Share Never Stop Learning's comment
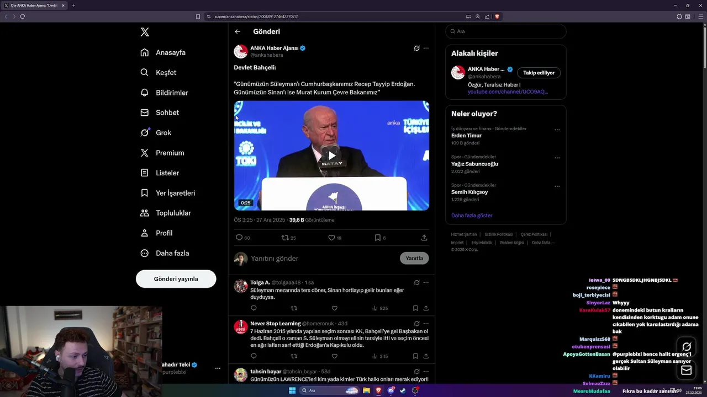Viewport: 707px width, 397px height. pos(426,356)
